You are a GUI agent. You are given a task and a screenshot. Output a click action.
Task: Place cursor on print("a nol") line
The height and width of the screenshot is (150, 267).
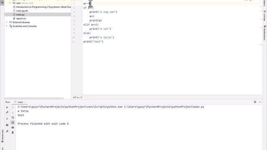100,29
